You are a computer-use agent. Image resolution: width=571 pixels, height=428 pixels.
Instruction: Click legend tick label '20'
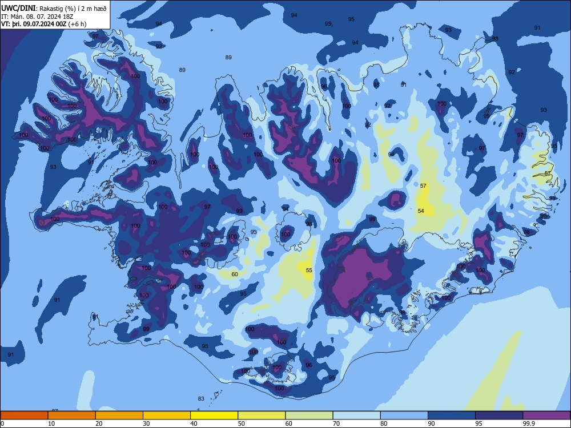99,423
